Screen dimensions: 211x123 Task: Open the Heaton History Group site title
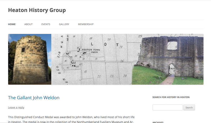pos(37,10)
